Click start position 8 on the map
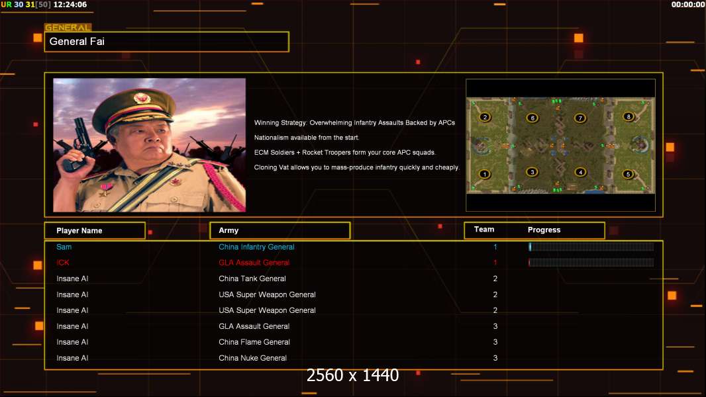Image resolution: width=706 pixels, height=397 pixels. tap(629, 117)
